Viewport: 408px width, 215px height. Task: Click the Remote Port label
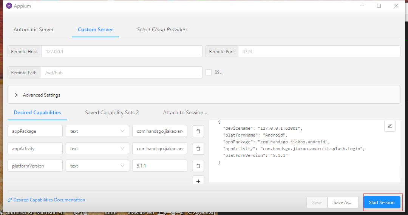coord(222,51)
